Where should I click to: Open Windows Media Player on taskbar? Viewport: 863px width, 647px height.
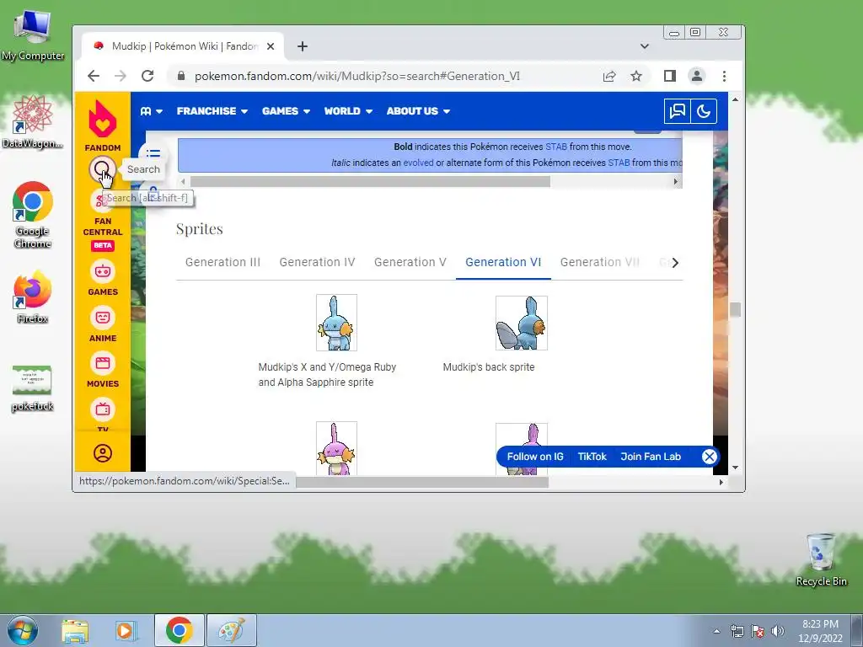click(x=126, y=631)
